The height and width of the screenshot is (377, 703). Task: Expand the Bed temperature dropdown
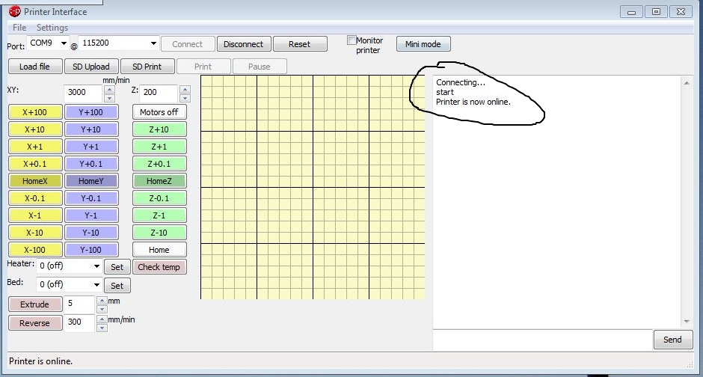tap(97, 285)
